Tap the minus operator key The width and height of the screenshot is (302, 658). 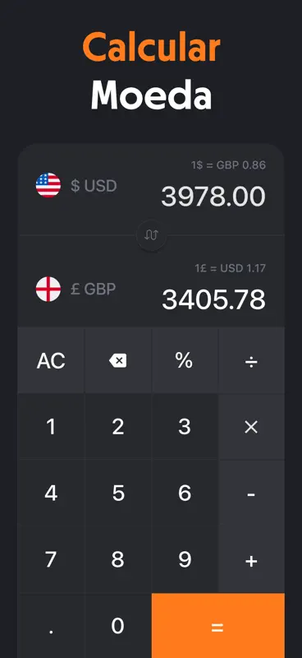tap(251, 493)
